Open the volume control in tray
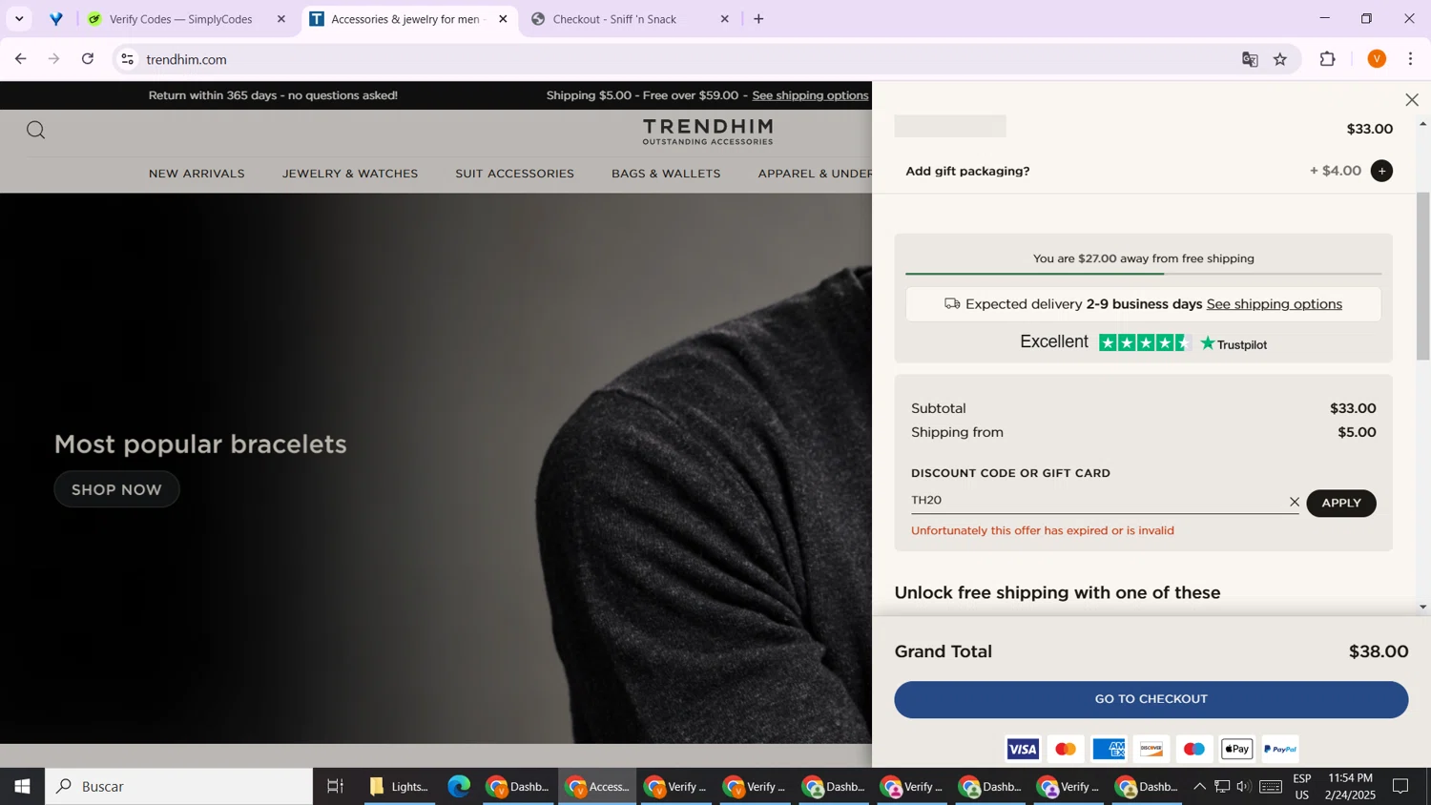1431x805 pixels. click(1244, 787)
